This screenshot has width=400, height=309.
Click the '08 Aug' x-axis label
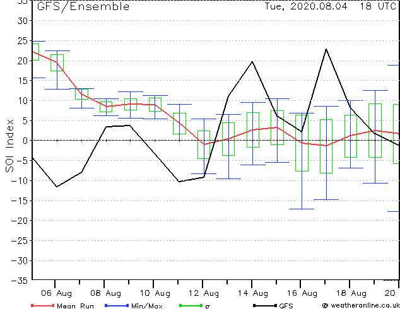(x=105, y=293)
